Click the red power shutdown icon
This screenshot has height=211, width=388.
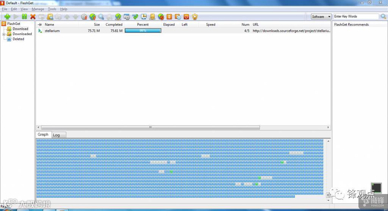[186, 17]
